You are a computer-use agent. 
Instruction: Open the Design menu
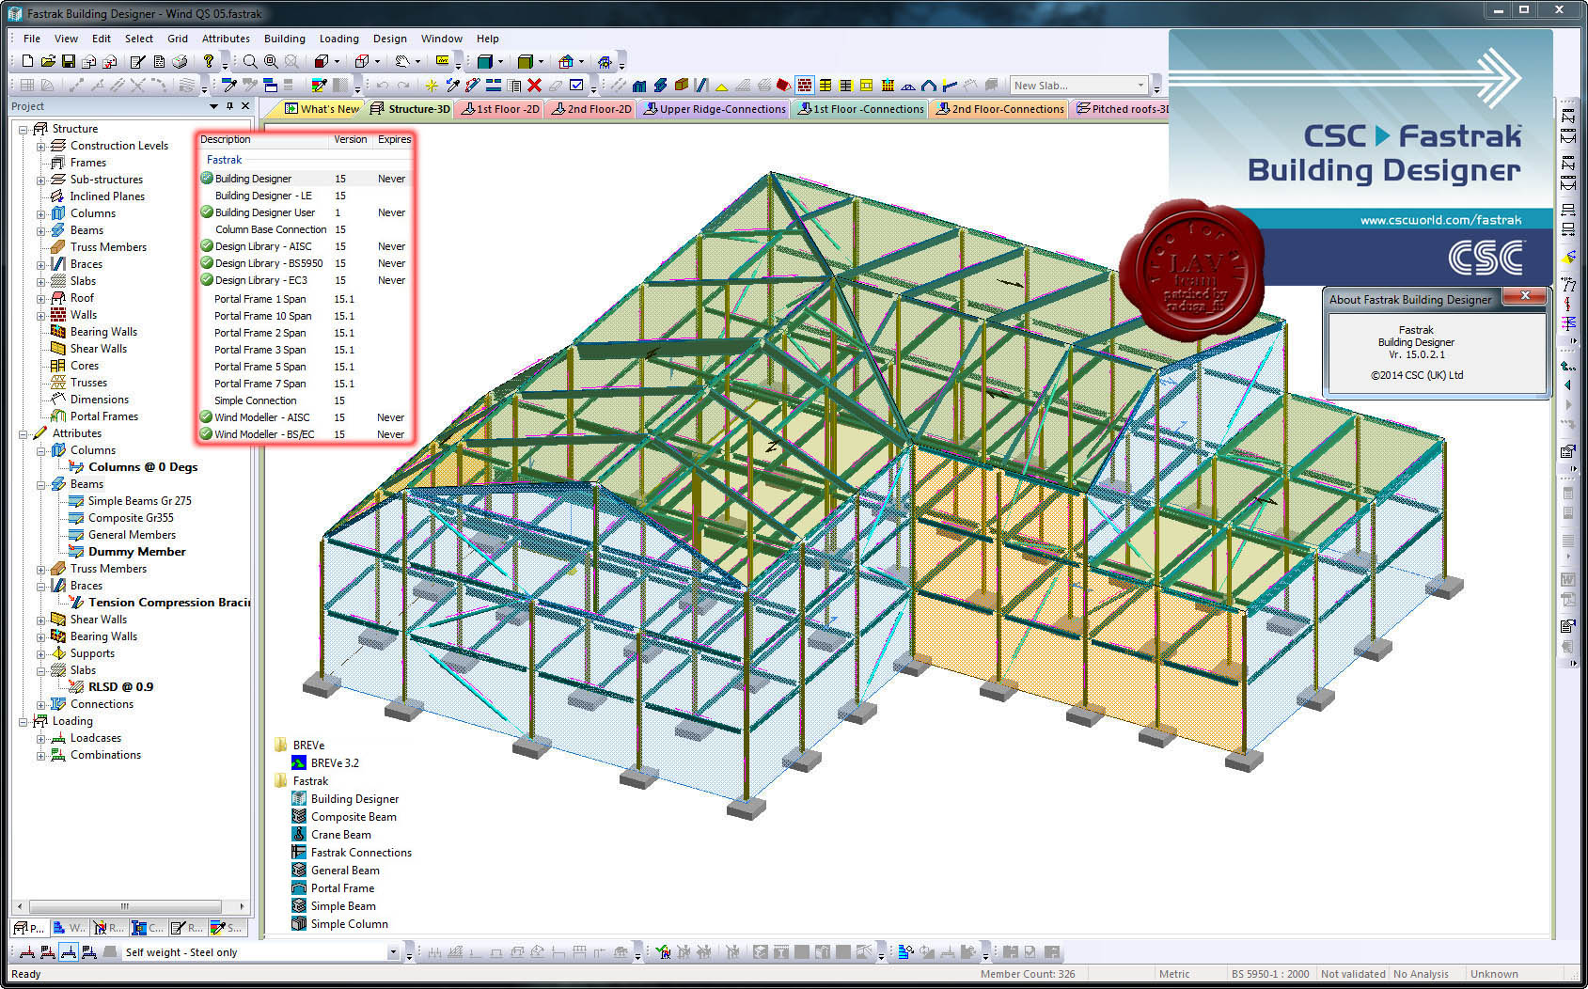point(389,39)
